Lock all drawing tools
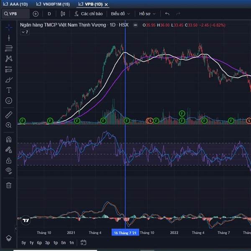This screenshot has height=251, width=251. coord(9,160)
